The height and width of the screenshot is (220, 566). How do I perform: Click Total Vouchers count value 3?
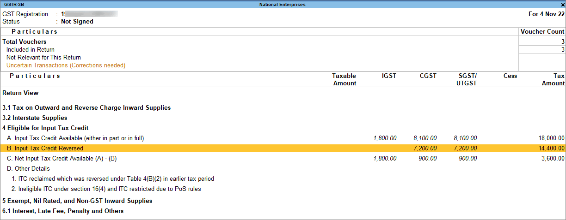click(x=563, y=42)
